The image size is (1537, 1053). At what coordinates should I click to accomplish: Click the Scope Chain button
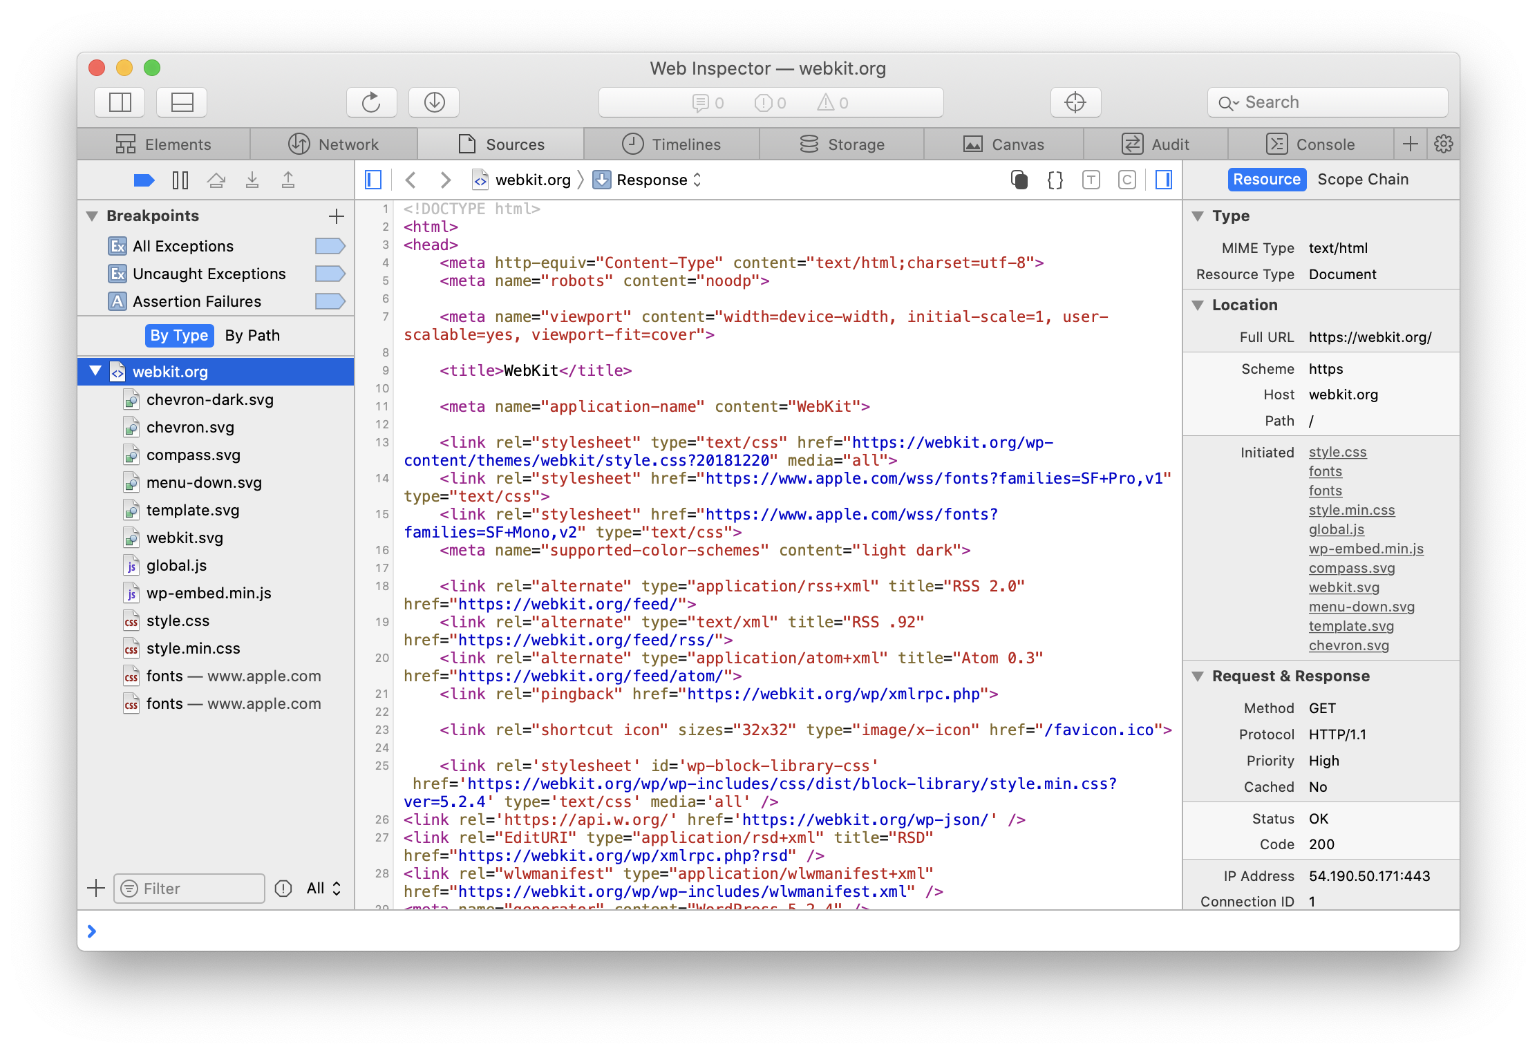pyautogui.click(x=1362, y=179)
